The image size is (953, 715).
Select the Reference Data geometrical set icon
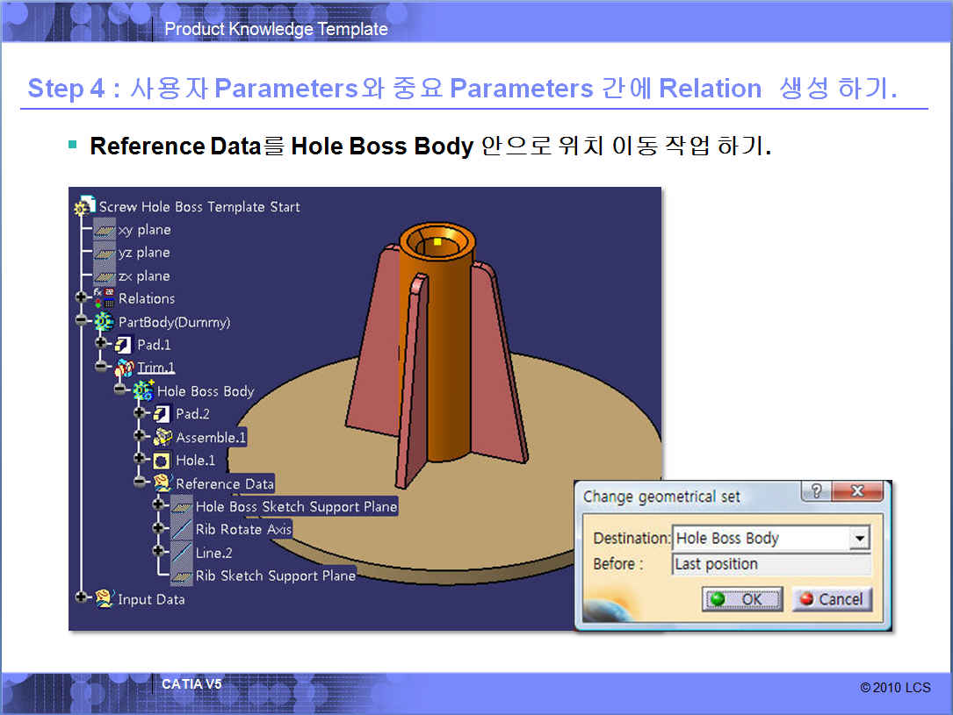tap(162, 483)
